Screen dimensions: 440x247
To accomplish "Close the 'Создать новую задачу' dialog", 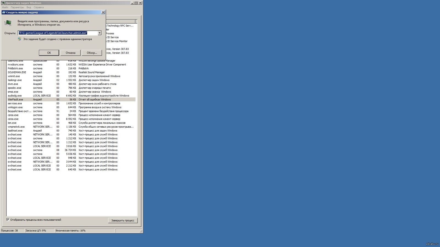I will point(103,12).
